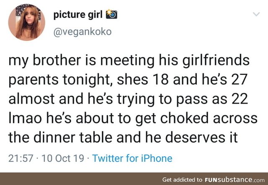Image resolution: width=268 pixels, height=185 pixels.
Task: Click the Twitter for iPhone source link
Action: [x=132, y=158]
